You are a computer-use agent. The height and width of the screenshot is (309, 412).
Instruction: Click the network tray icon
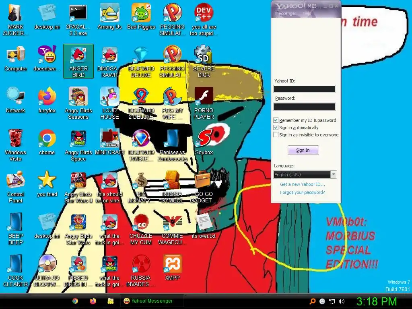pyautogui.click(x=332, y=301)
